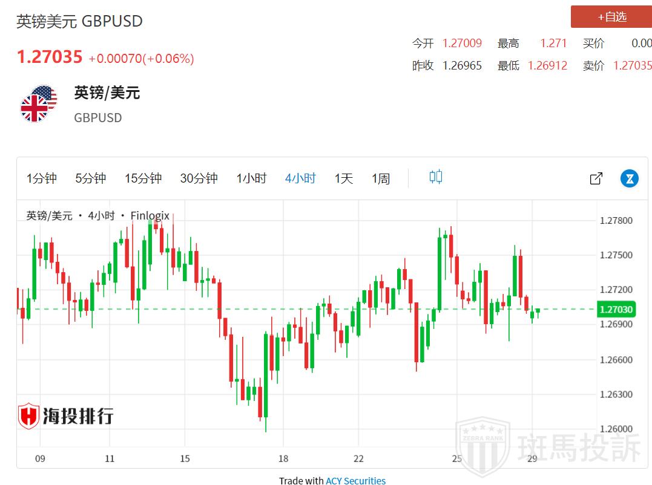Click the green 1.27030 current price label
Screen dimensions: 652x485
pyautogui.click(x=616, y=309)
